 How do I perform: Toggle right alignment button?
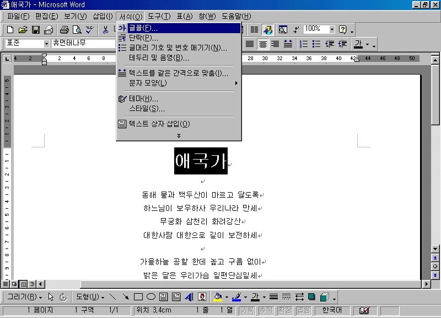(x=275, y=44)
